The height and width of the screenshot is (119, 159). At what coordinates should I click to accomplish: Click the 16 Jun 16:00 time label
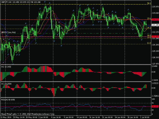94,117
